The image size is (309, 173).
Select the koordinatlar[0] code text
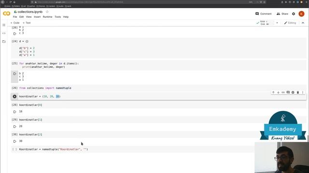coord(30,105)
